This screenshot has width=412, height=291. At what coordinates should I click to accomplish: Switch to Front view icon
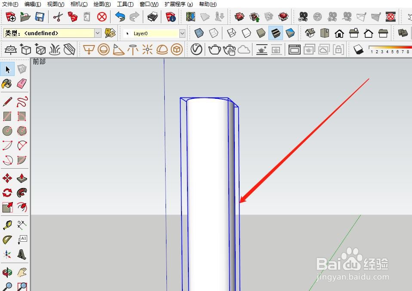click(339, 33)
